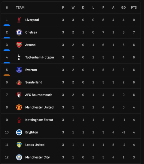Viewport: 144px width, 164px height.
Task: Click the Arsenal crest icon
Action: point(19,45)
